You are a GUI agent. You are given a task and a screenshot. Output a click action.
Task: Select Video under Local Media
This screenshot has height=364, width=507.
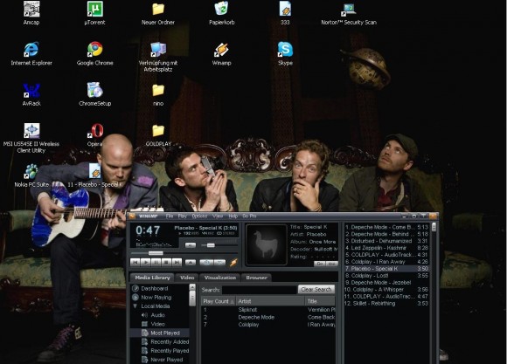[x=158, y=324]
